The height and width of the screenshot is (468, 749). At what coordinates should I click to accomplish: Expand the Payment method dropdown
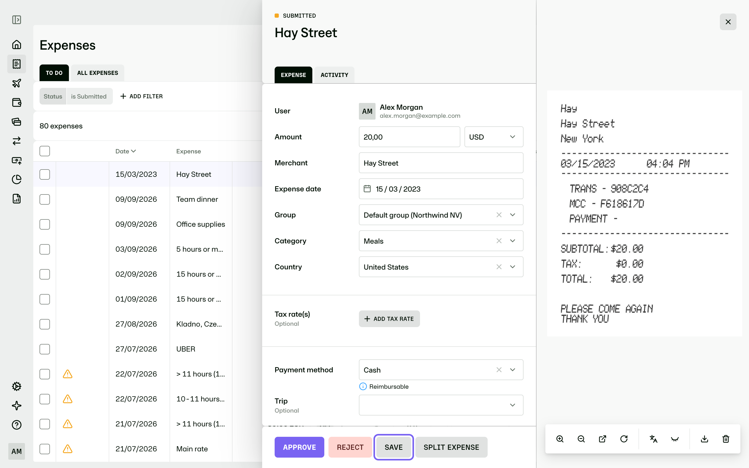pos(513,369)
